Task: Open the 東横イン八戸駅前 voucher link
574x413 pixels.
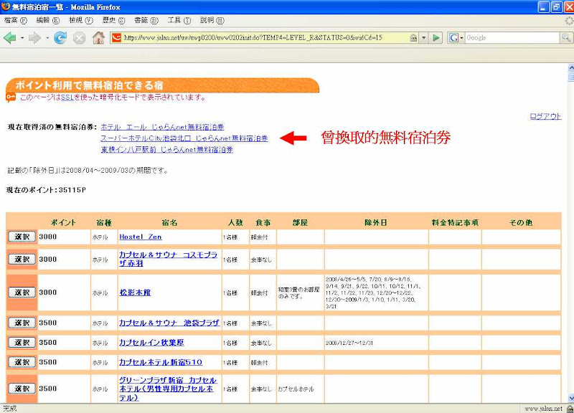Action: 166,149
